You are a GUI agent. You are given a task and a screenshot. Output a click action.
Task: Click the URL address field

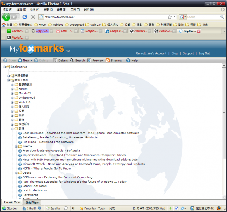(106, 17)
